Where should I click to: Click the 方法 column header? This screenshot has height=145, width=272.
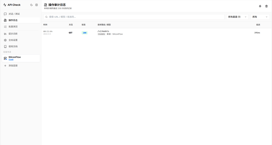click(x=71, y=25)
